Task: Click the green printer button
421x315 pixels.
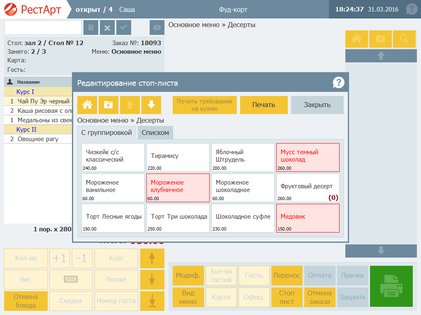Action: coord(391,286)
